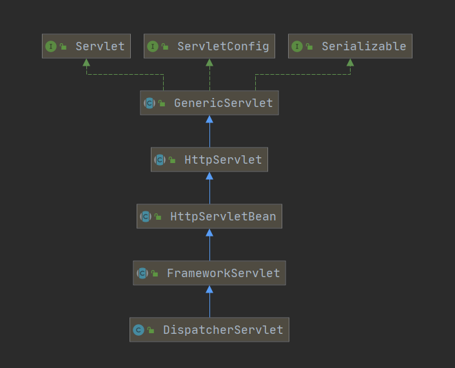Click the HttpServlet abstract class icon
Viewport: 455px width, 368px height.
160,160
